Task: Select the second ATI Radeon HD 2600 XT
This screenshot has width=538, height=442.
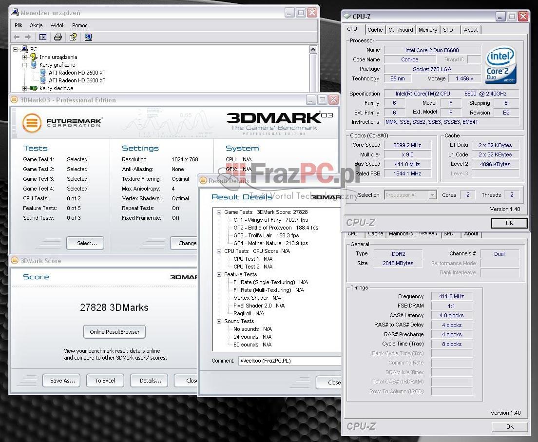Action: click(x=77, y=80)
